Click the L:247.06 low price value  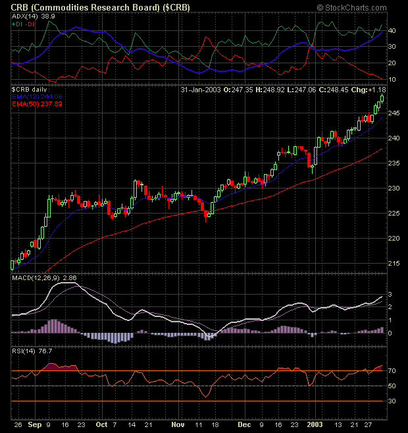click(301, 90)
